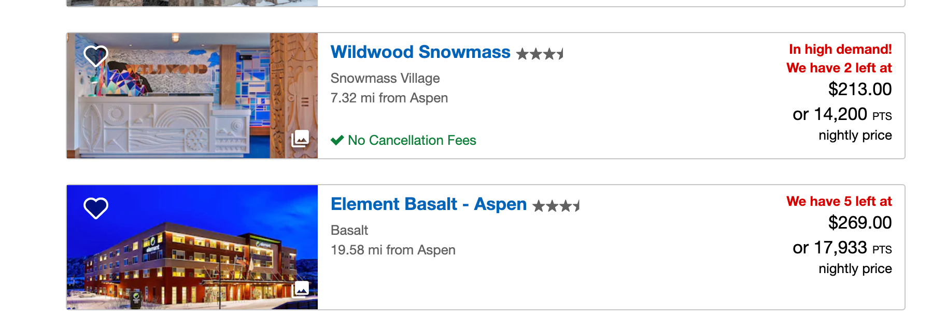932x316 pixels.
Task: Open the Element Basalt - Aspen link
Action: (x=429, y=204)
